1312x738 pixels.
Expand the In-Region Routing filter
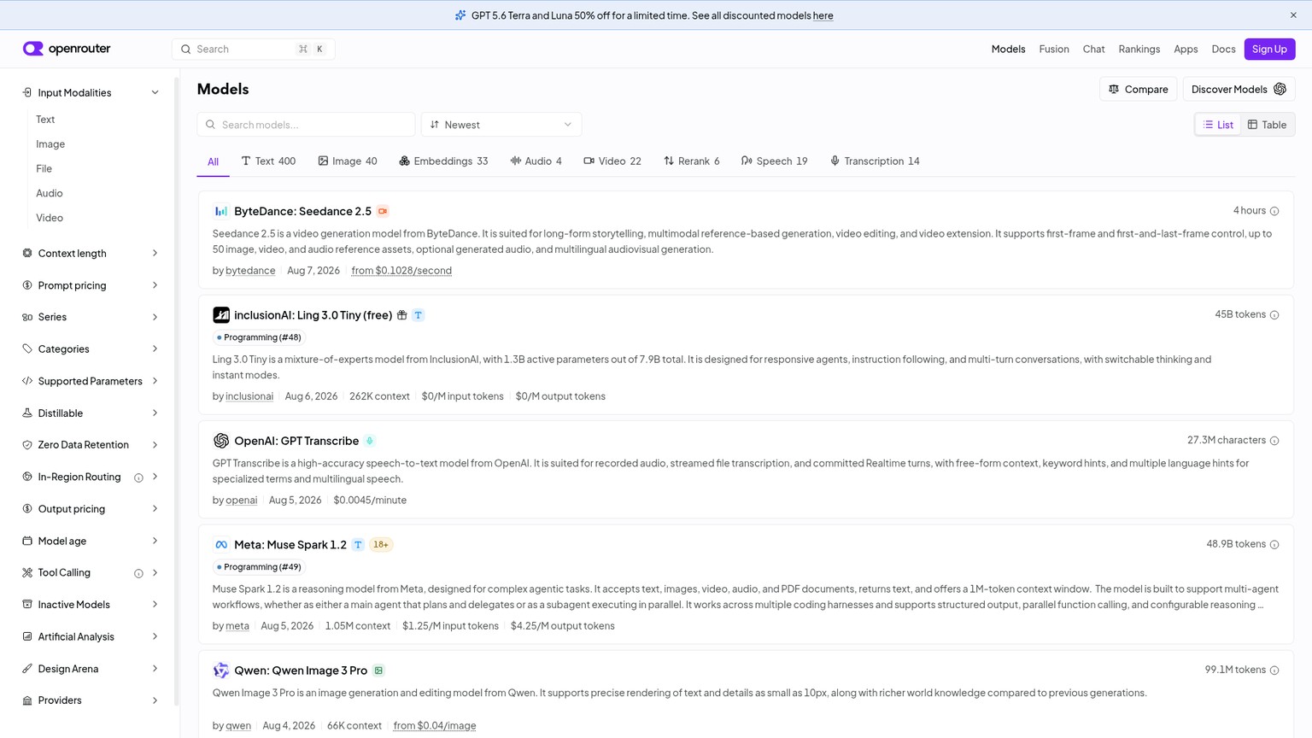(91, 477)
